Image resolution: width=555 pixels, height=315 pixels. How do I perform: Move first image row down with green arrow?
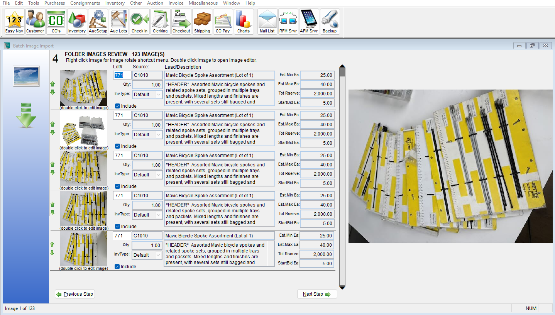pyautogui.click(x=52, y=92)
